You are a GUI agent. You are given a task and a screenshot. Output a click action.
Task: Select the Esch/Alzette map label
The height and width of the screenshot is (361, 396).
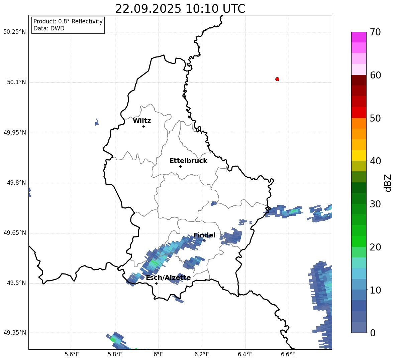tap(168, 278)
